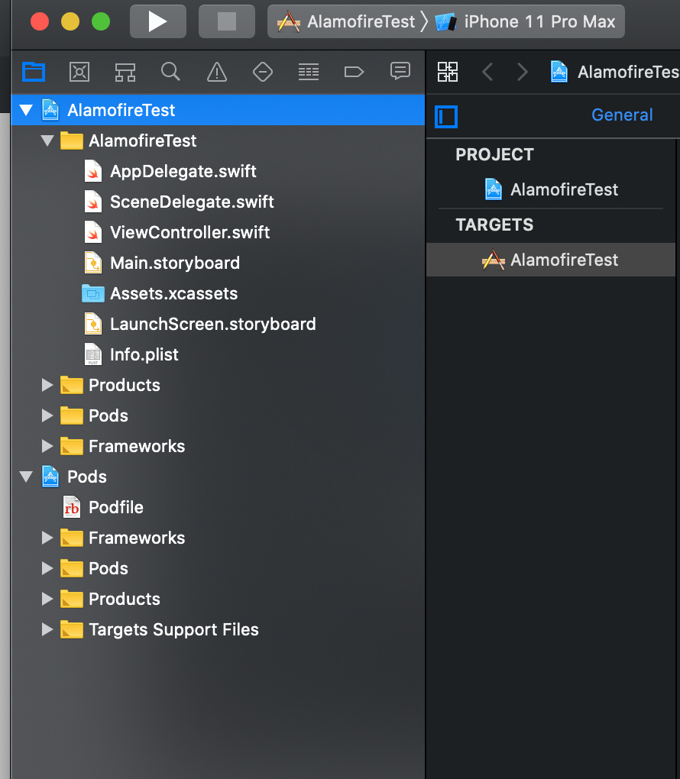Viewport: 680px width, 779px height.
Task: Expand the Frameworks folder in the Pods project
Action: [47, 538]
